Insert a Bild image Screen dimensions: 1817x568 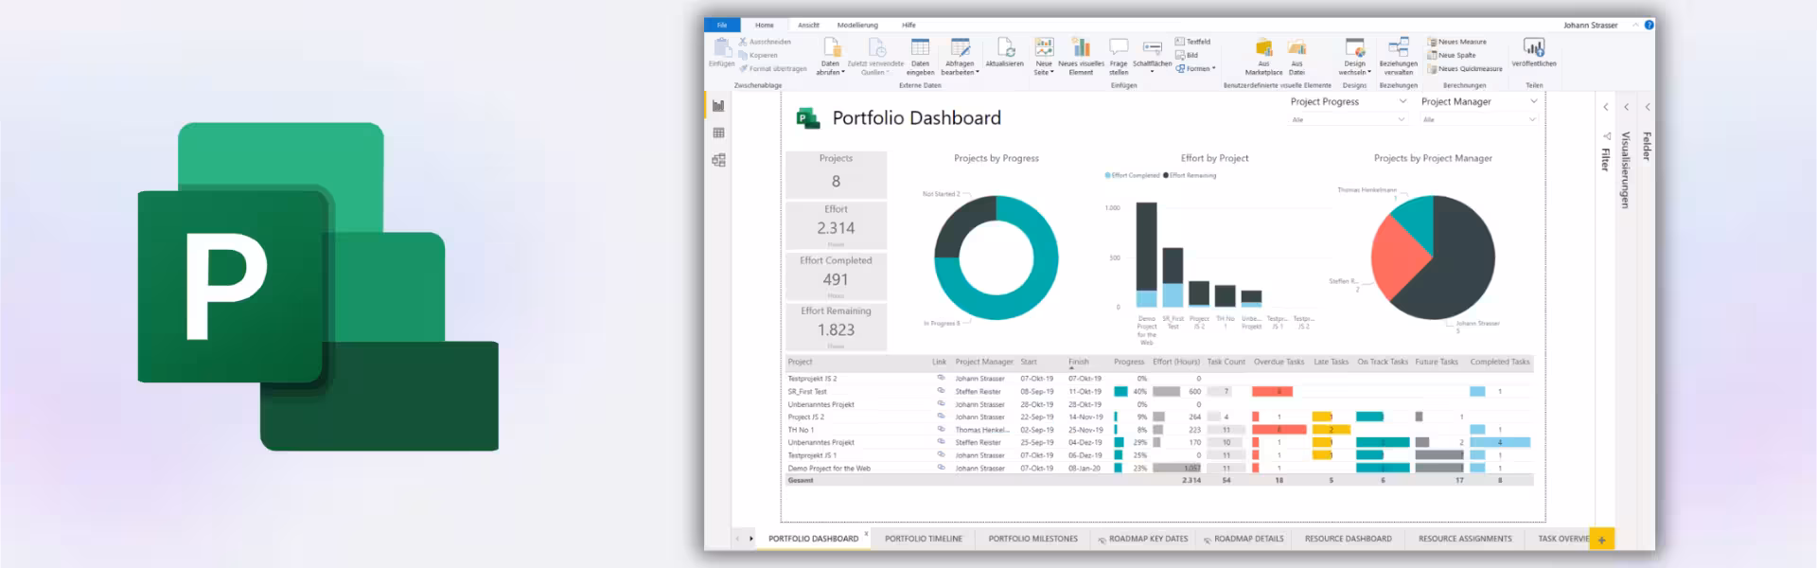click(x=1187, y=55)
